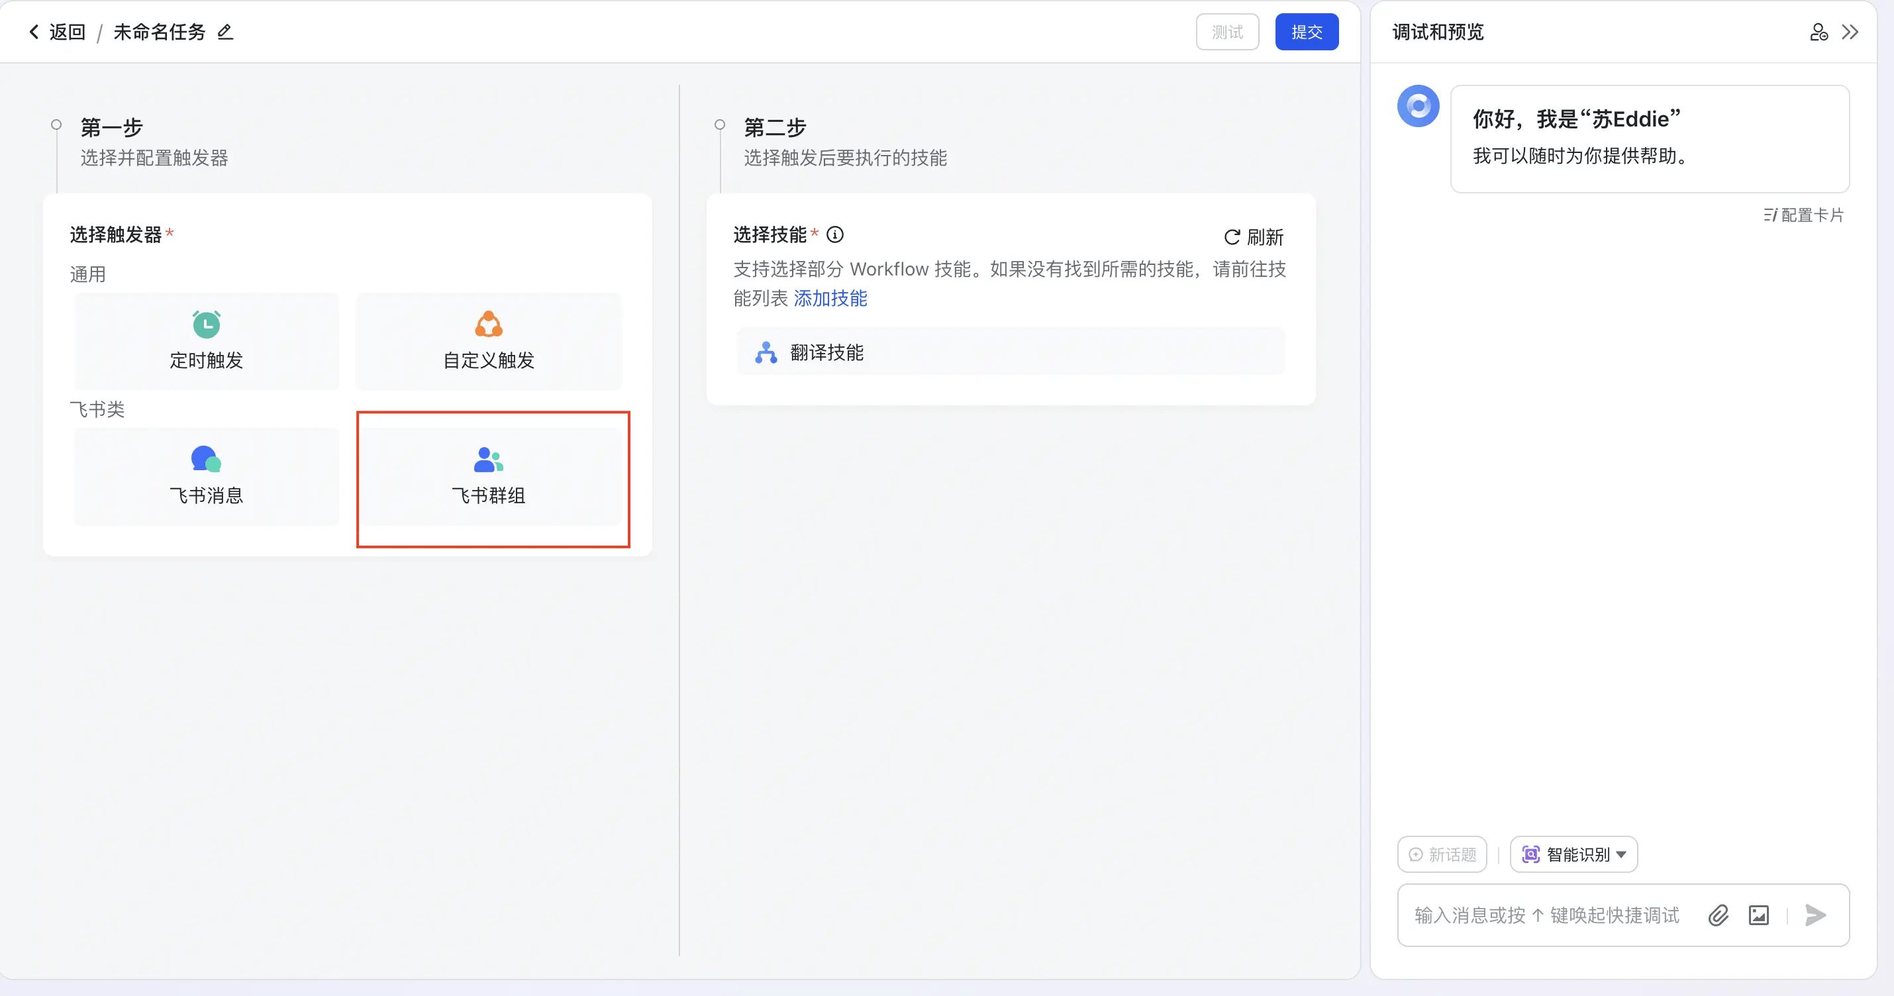Click the 未命名任务 task title
This screenshot has height=996, width=1894.
(160, 32)
